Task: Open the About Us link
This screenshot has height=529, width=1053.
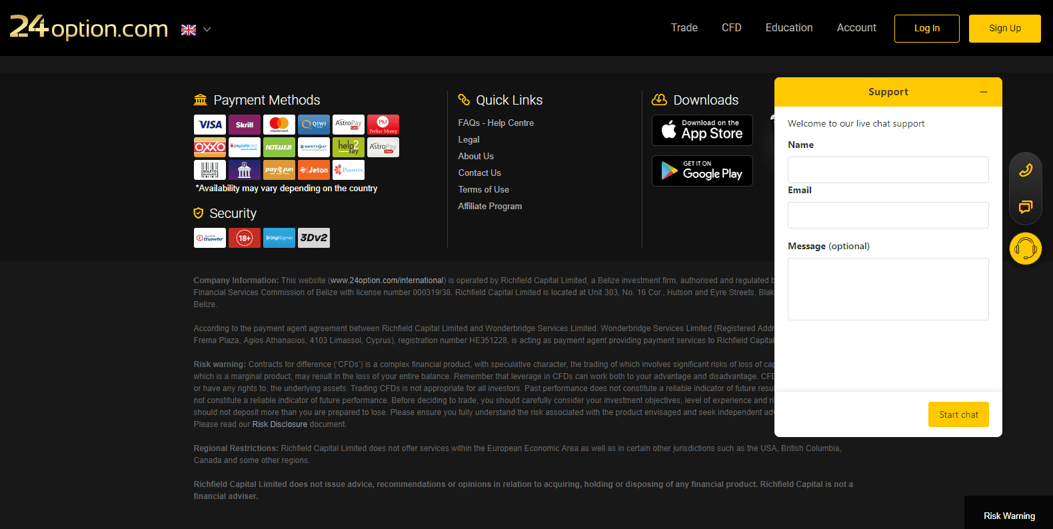Action: point(476,157)
